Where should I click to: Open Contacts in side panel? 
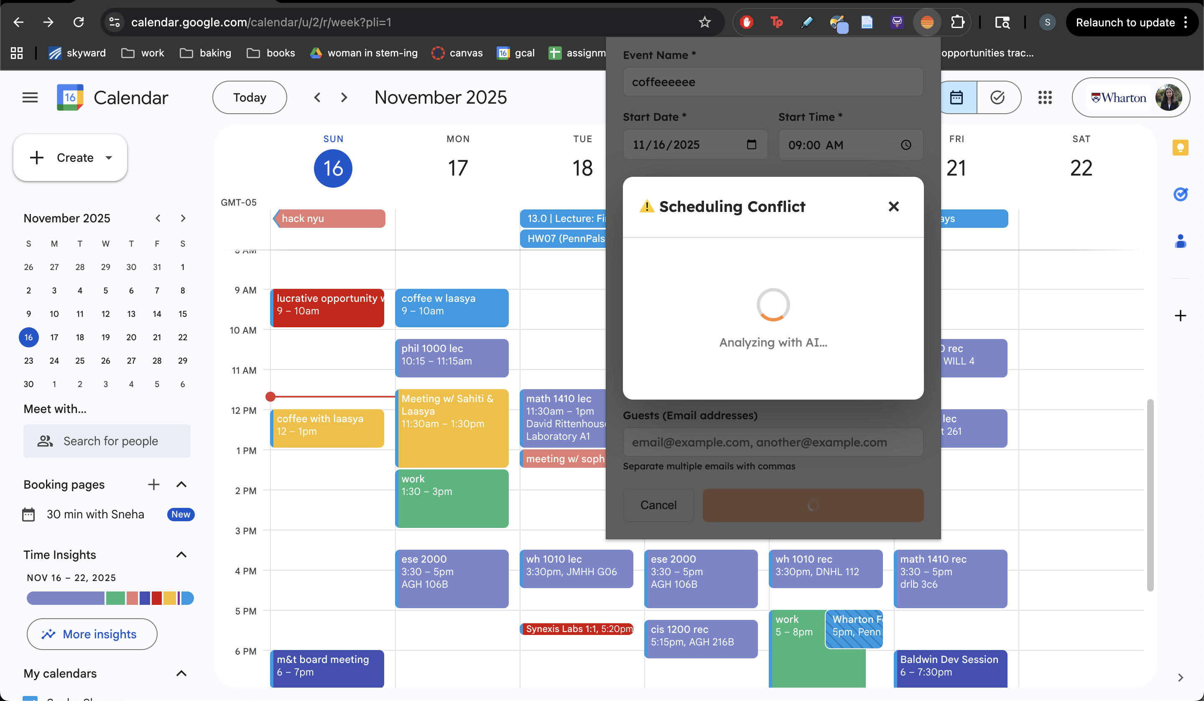pos(1180,241)
